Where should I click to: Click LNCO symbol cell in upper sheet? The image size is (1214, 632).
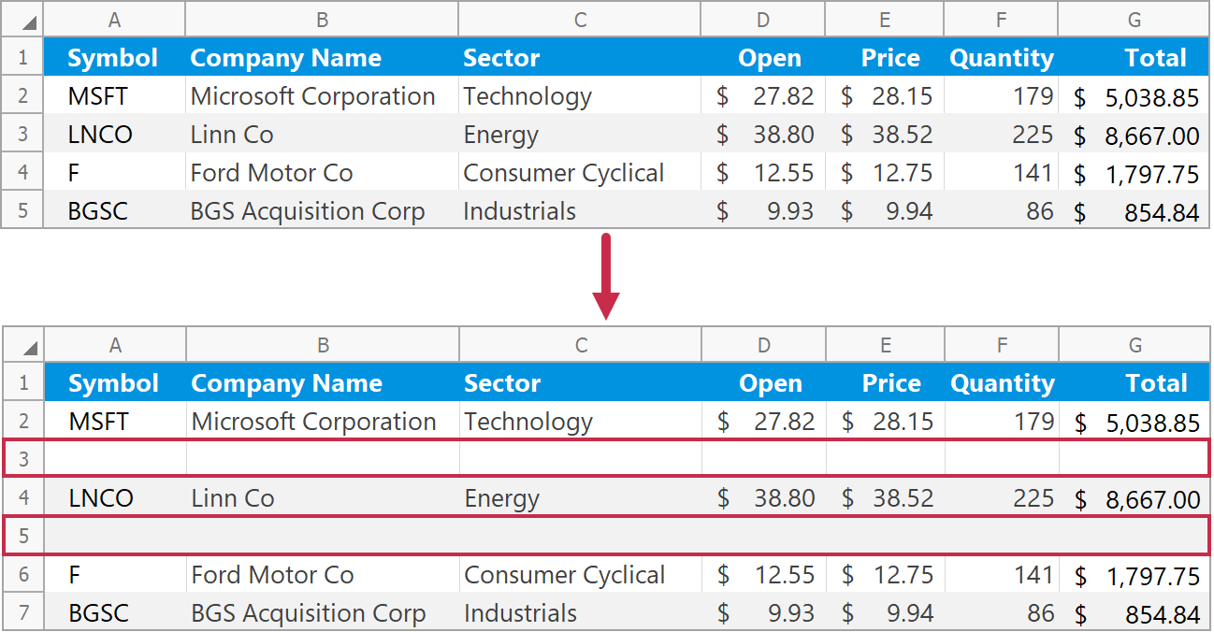coord(100,135)
